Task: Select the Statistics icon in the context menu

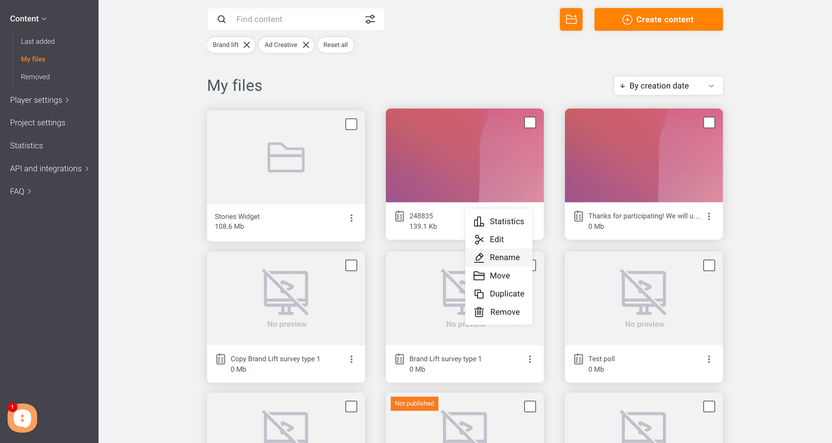Action: [x=480, y=221]
